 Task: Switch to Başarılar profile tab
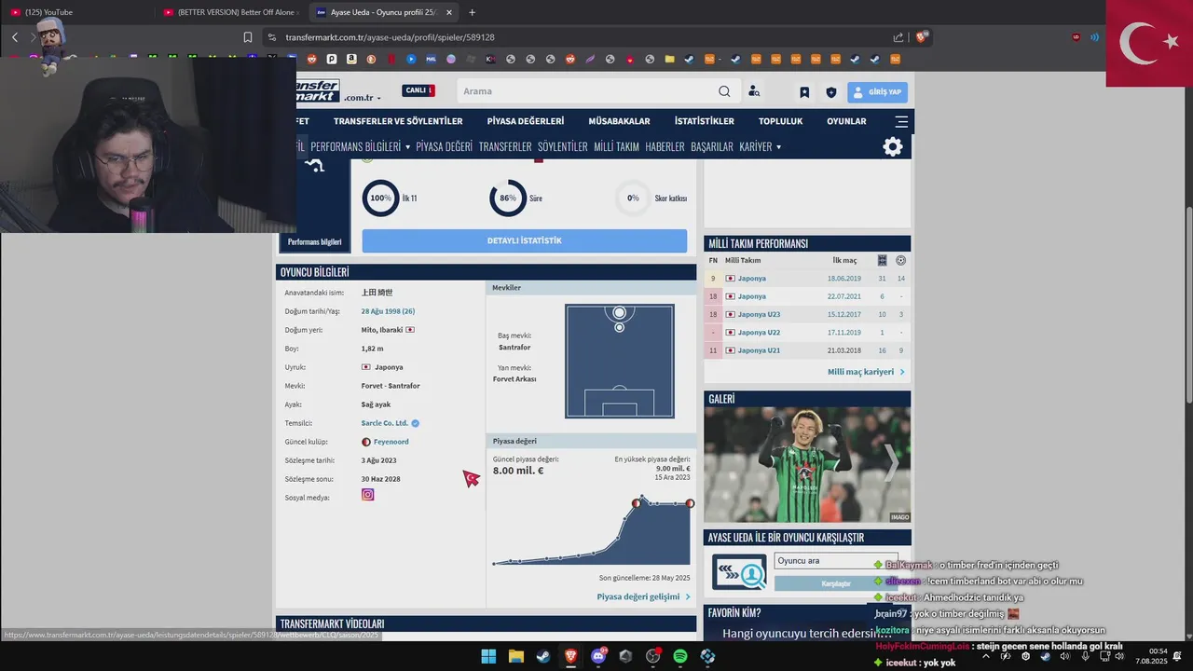pyautogui.click(x=712, y=146)
